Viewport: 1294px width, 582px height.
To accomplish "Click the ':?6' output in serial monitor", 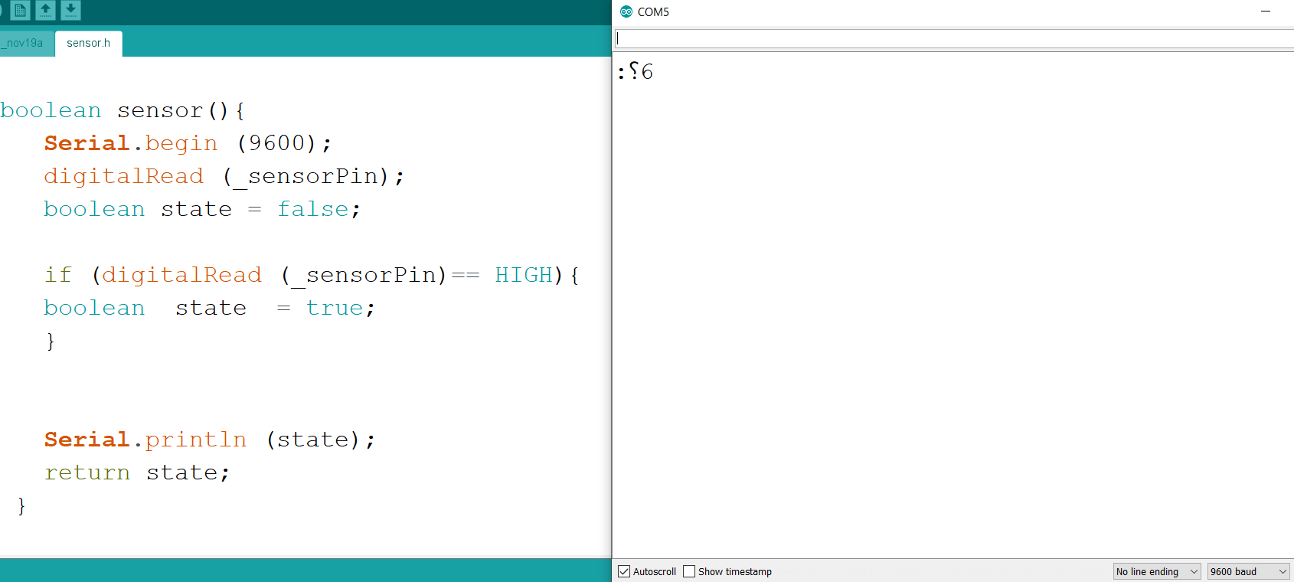I will click(635, 71).
